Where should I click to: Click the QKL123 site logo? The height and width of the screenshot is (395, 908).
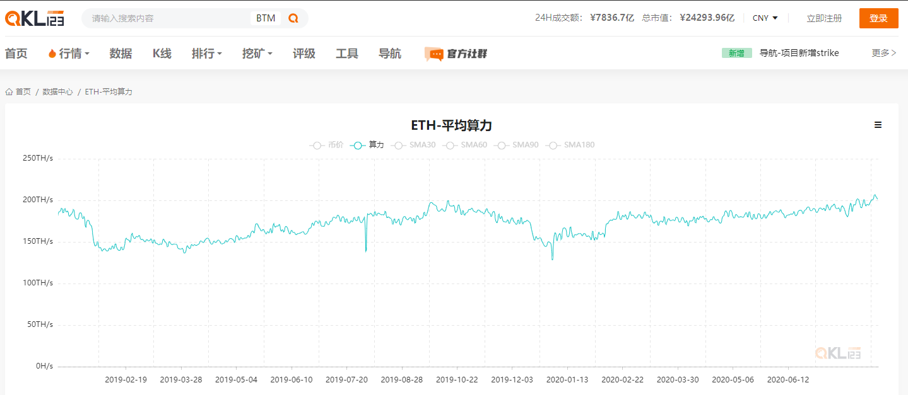(35, 18)
